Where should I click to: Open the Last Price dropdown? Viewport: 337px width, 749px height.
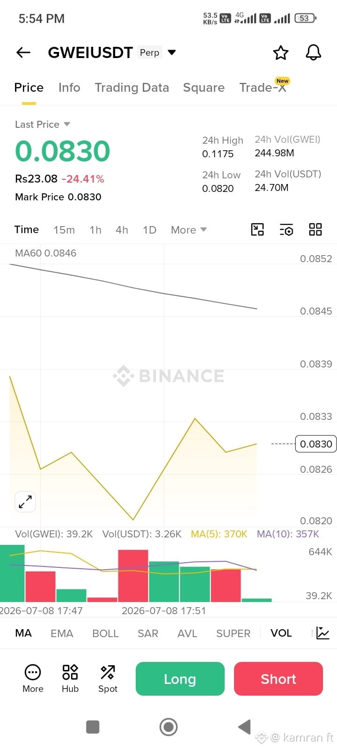coord(43,124)
